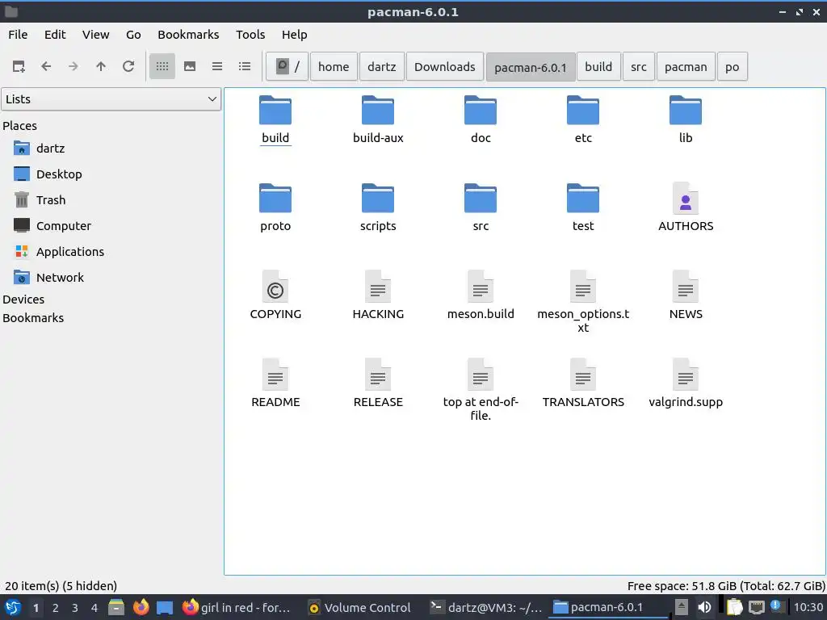The height and width of the screenshot is (620, 827).
Task: Select the HACKING file icon
Action: 378,287
